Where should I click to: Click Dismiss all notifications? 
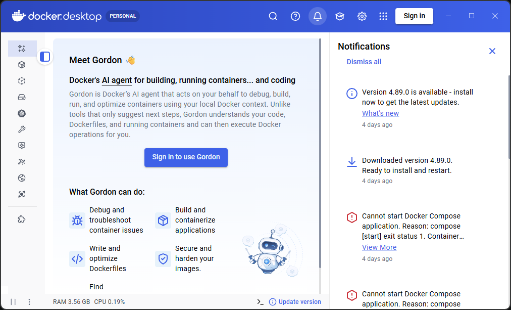point(364,62)
